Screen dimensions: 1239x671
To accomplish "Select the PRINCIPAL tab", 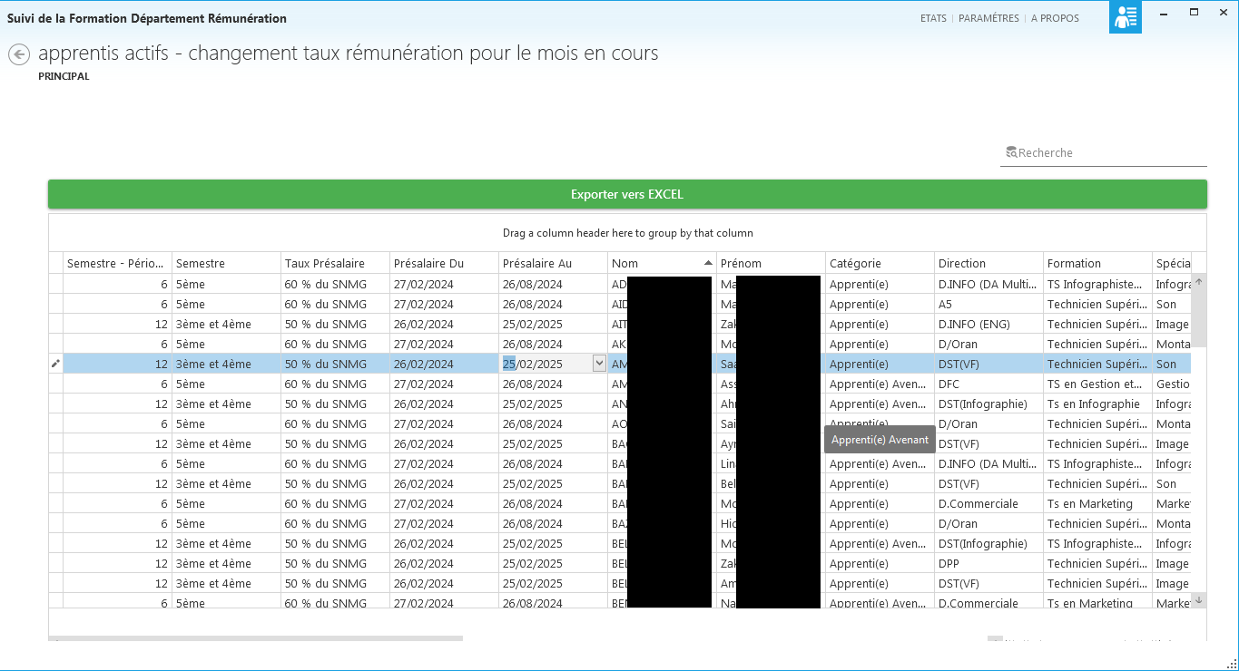I will 64,76.
